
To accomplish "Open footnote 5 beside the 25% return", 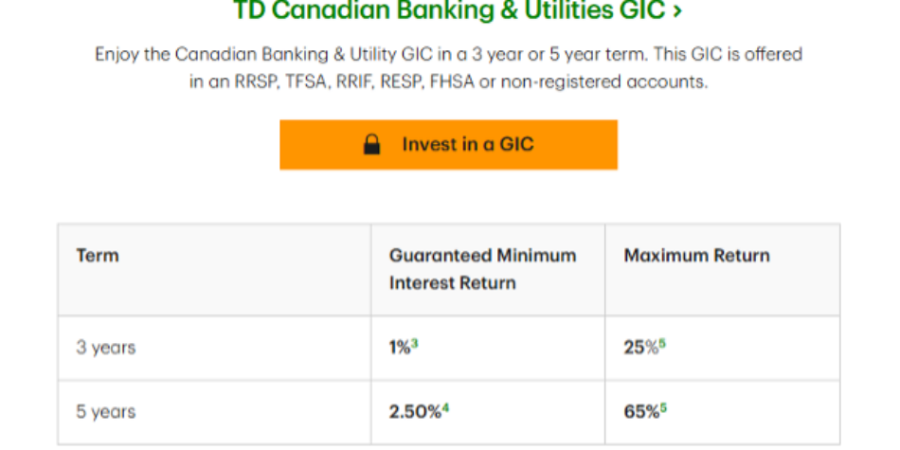I will click(x=662, y=343).
